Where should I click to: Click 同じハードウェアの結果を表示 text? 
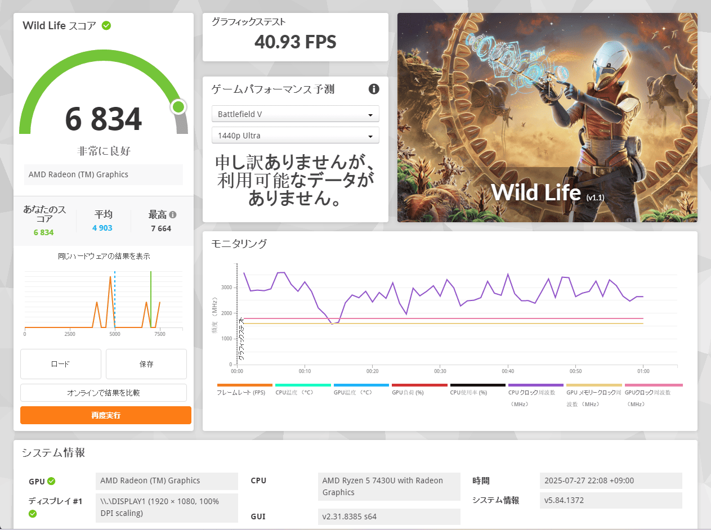point(104,256)
